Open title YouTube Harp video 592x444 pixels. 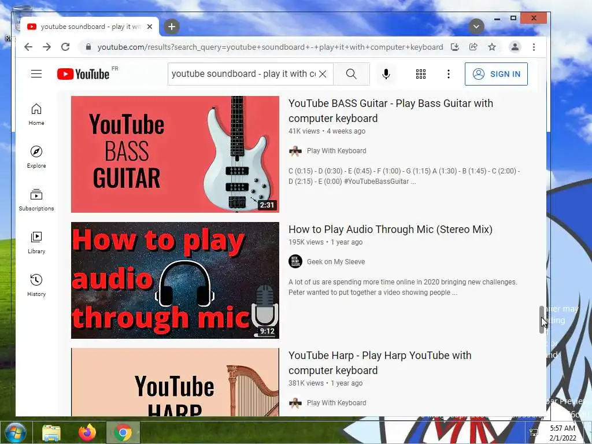[380, 363]
